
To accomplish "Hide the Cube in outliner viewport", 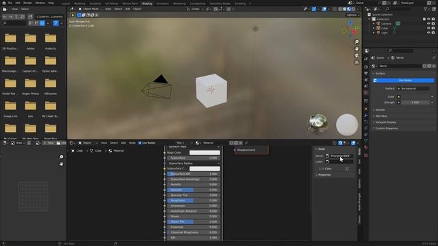I will pyautogui.click(x=428, y=28).
